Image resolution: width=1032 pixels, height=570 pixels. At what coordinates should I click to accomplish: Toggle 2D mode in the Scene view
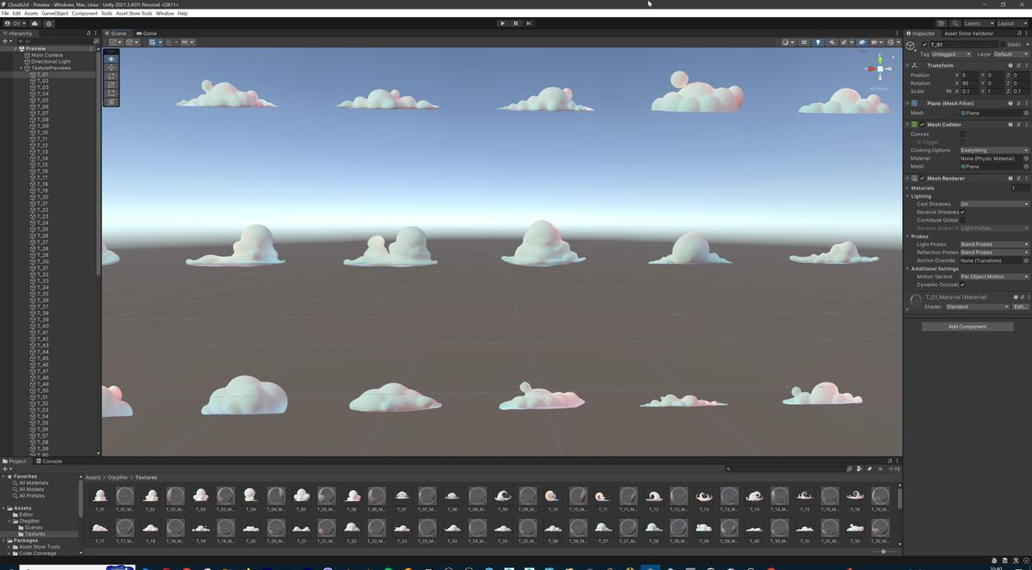point(803,42)
